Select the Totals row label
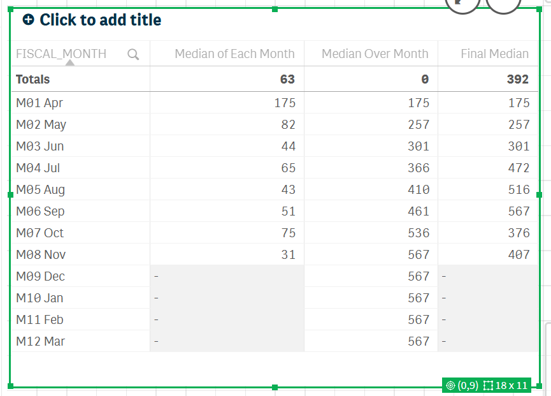551x396 pixels. [31, 79]
